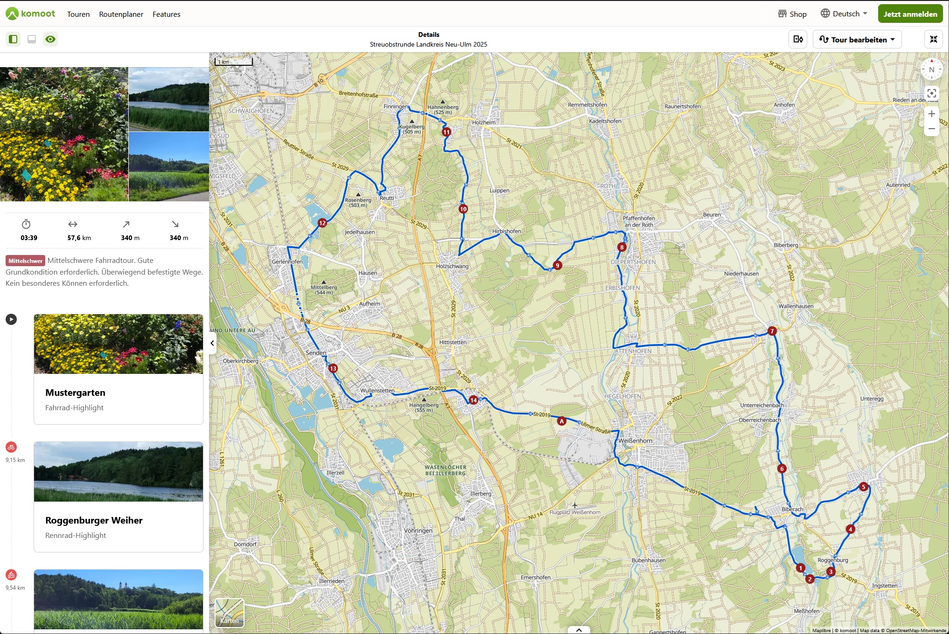The width and height of the screenshot is (949, 634).
Task: Click the Mittelschwer difficulty badge
Action: pyautogui.click(x=25, y=261)
